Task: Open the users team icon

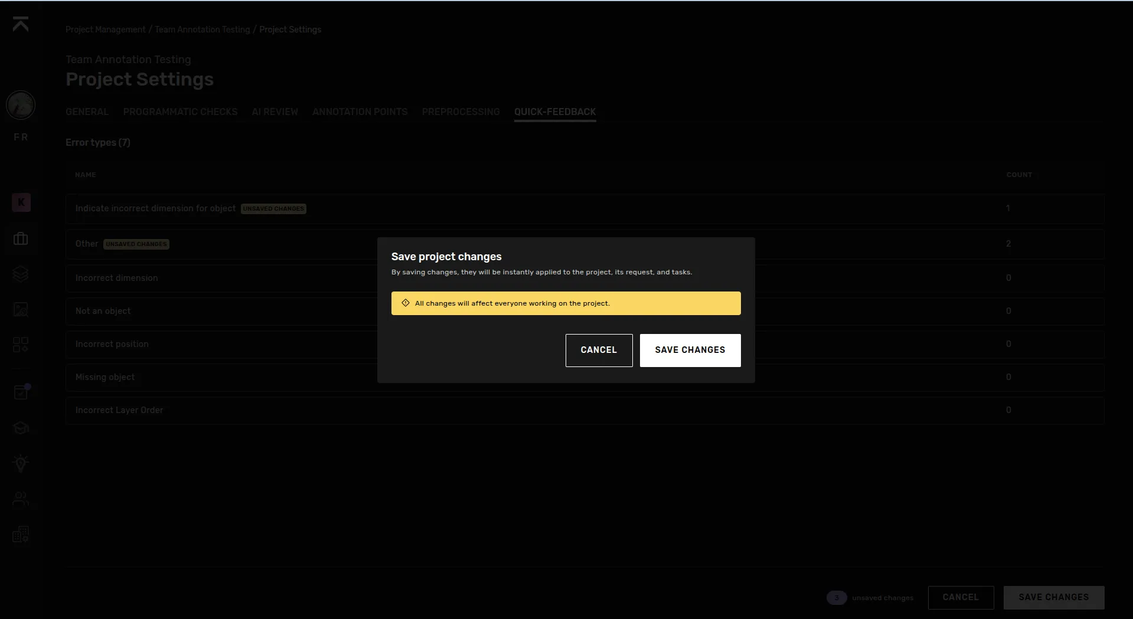Action: (x=21, y=499)
